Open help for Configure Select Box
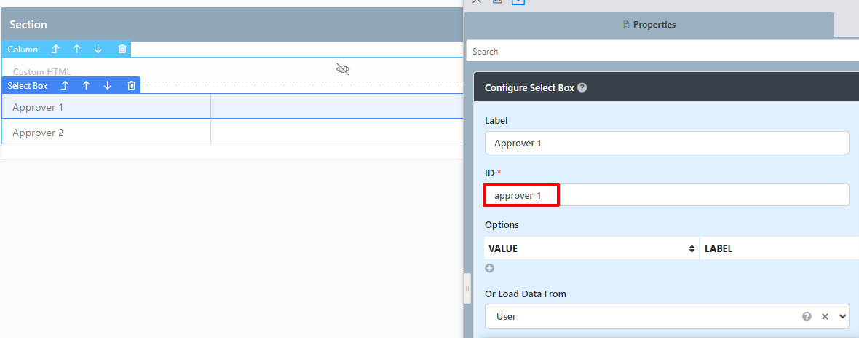This screenshot has height=338, width=859. pos(582,87)
